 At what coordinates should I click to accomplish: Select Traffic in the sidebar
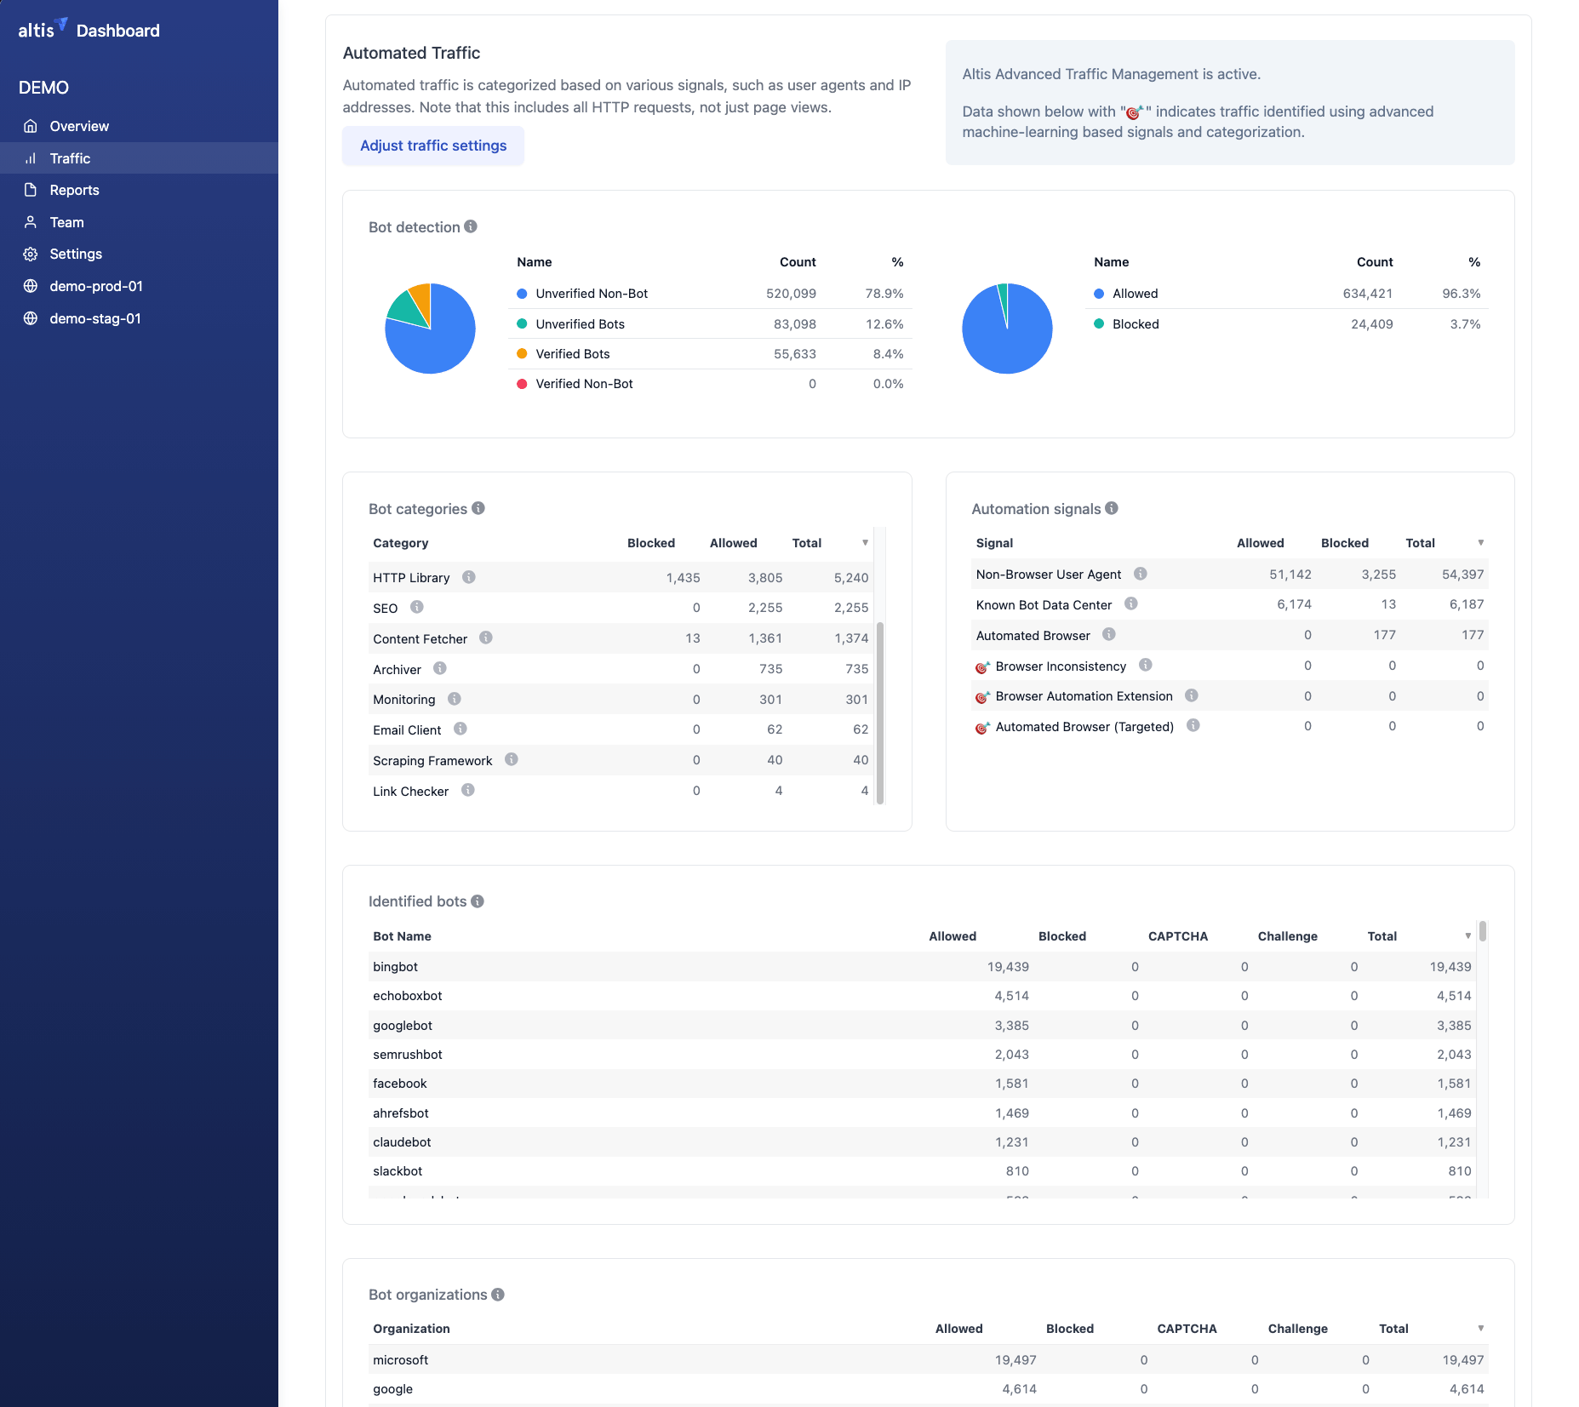139,158
